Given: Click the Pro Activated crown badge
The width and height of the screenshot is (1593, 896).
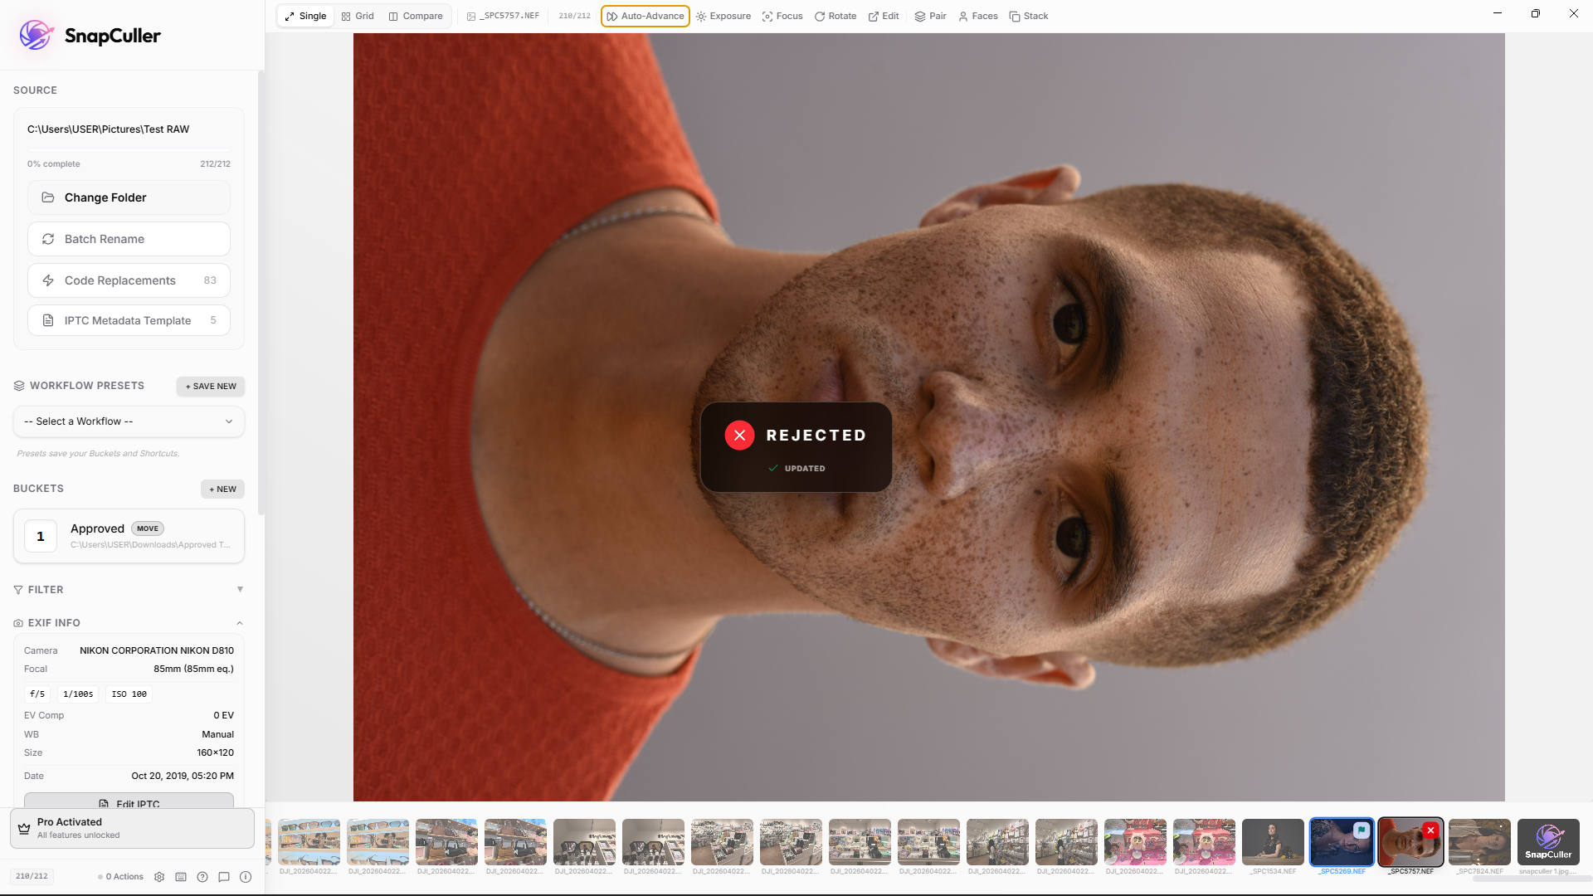Looking at the screenshot, I should (132, 828).
